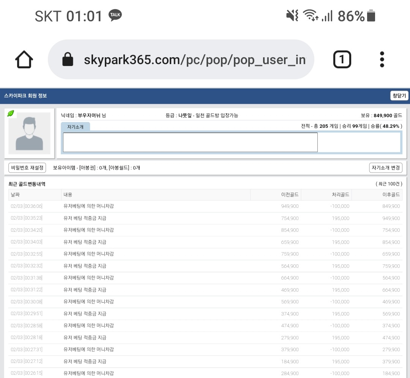
Task: Click the previous gold value 474,900
Action: [x=290, y=326]
